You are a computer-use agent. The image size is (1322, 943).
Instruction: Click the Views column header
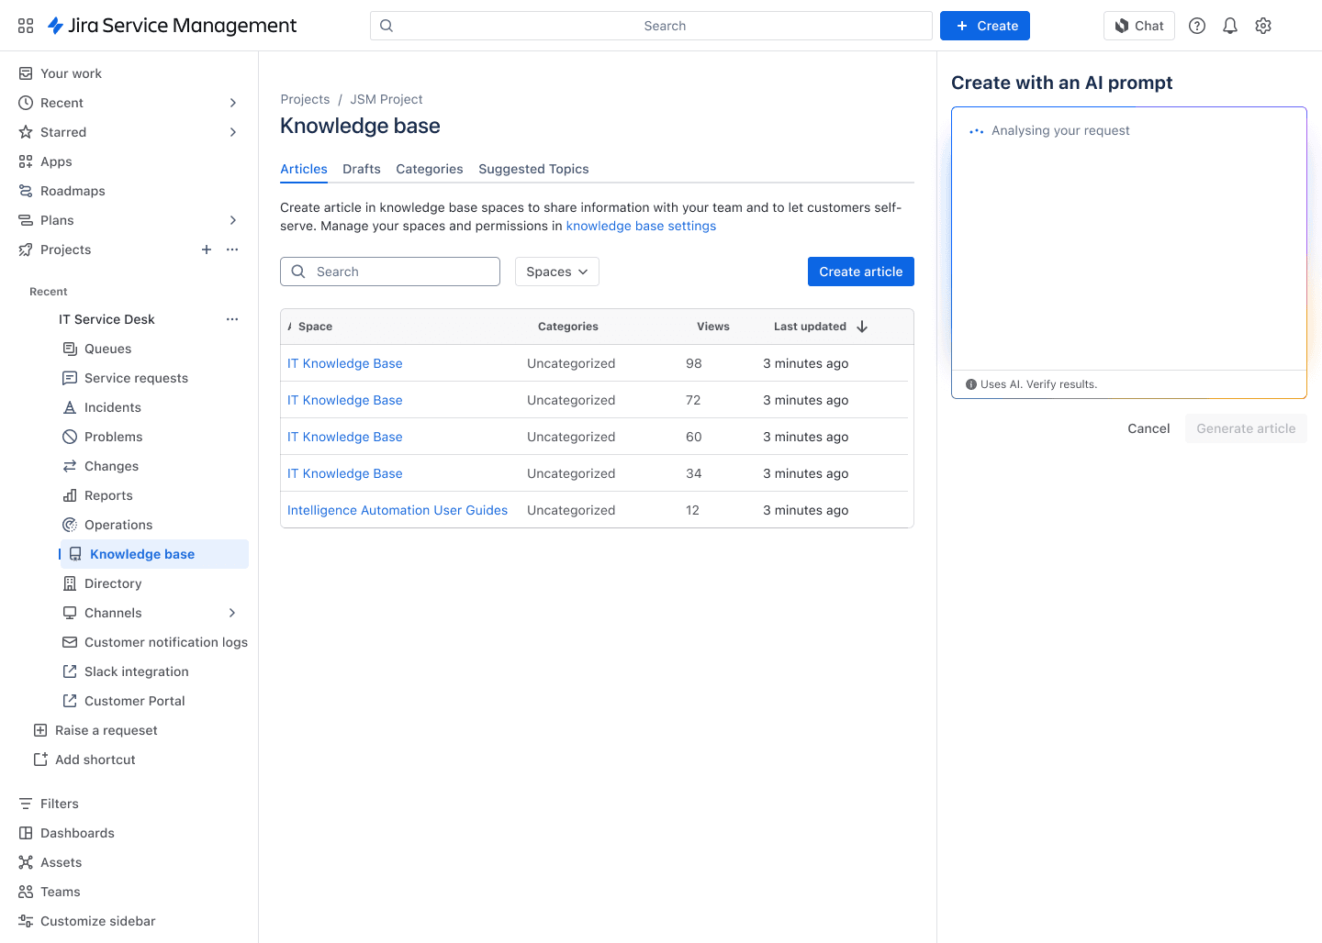tap(713, 327)
